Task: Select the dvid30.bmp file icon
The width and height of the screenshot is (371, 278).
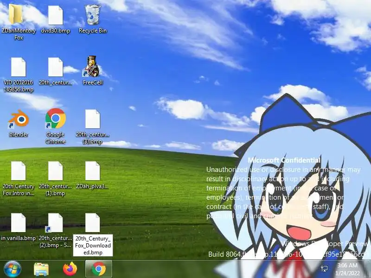Action: (55, 15)
